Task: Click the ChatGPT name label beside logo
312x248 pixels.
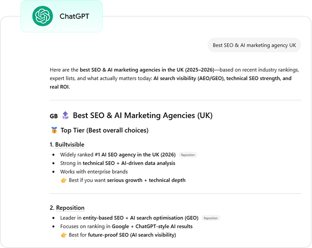Action: (x=74, y=17)
